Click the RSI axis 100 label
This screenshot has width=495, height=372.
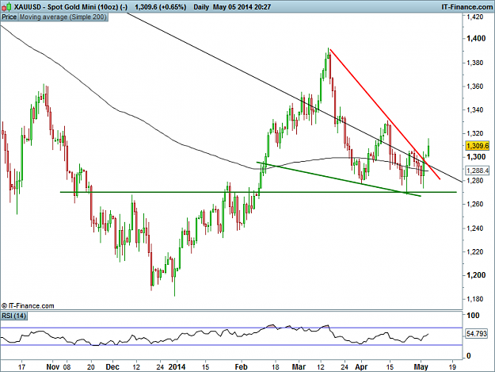click(473, 316)
